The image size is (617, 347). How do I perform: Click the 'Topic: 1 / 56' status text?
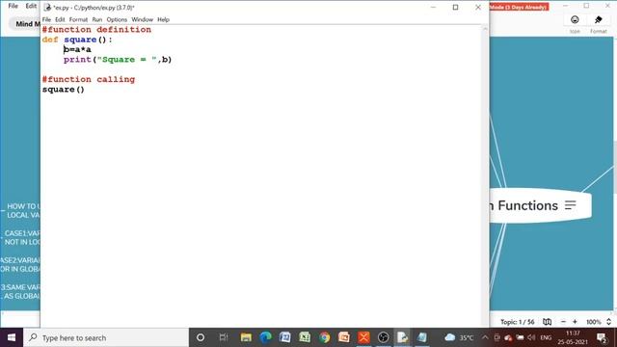pos(517,322)
